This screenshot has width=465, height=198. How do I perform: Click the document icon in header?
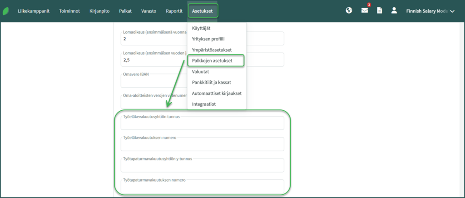(x=380, y=10)
